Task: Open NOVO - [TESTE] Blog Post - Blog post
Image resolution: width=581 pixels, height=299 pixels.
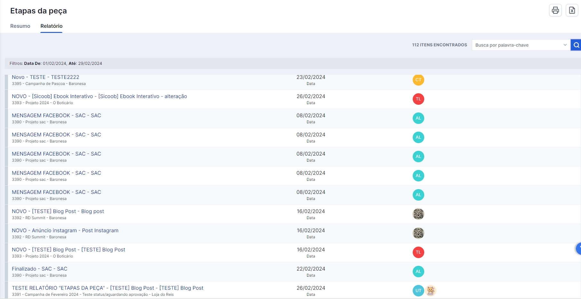Action: click(58, 211)
